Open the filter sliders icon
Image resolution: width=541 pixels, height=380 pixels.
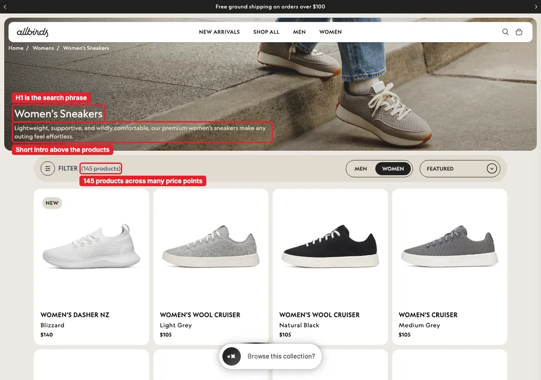tap(48, 169)
